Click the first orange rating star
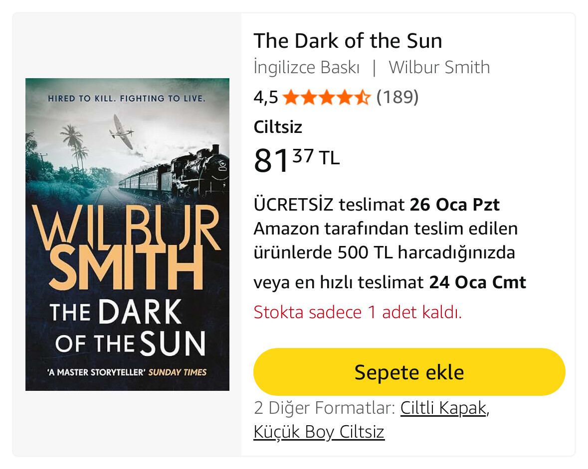This screenshot has height=469, width=588. tap(291, 97)
